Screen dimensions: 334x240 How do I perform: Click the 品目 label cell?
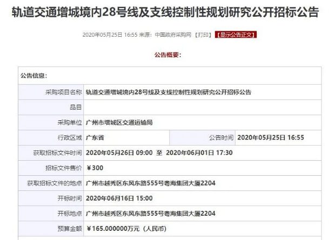51,107
